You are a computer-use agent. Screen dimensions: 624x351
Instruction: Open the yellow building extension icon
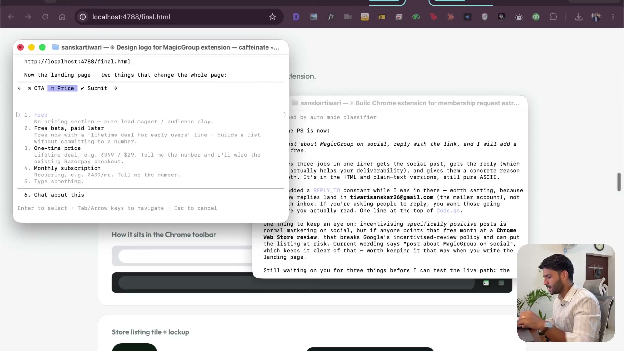pos(382,17)
